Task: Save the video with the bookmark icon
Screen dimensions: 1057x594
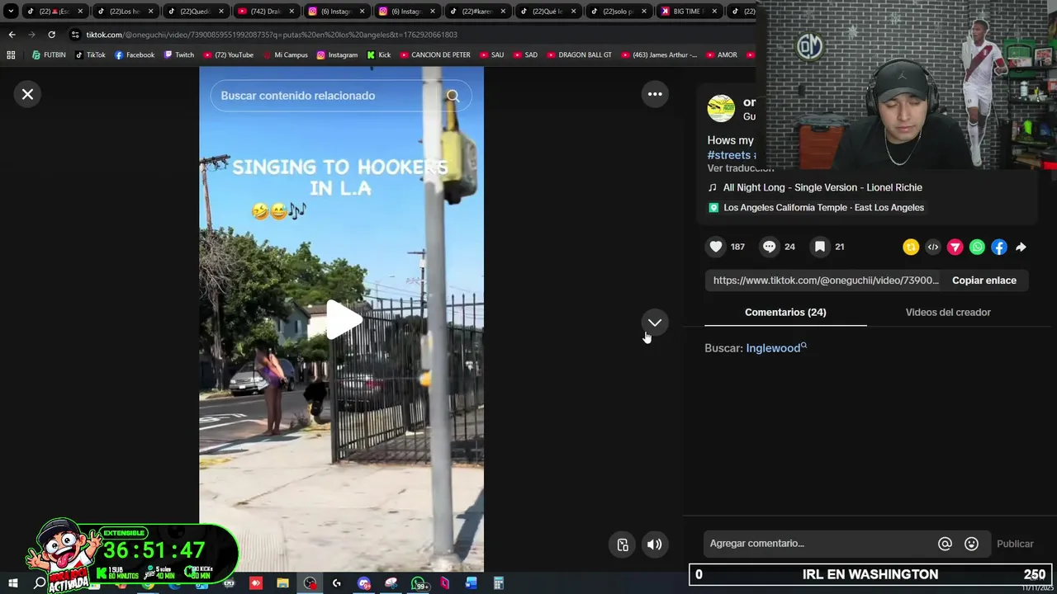Action: (x=819, y=247)
